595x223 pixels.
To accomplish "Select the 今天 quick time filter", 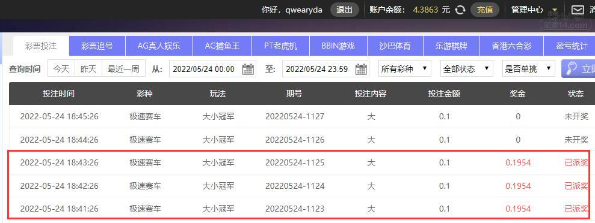I will click(61, 69).
